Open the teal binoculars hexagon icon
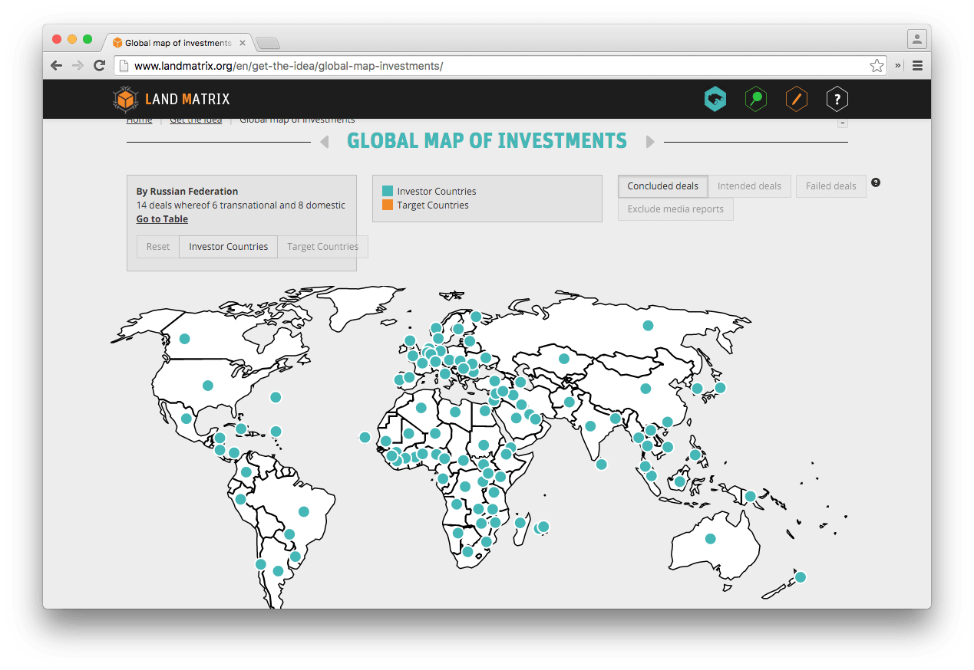The image size is (974, 670). click(715, 99)
